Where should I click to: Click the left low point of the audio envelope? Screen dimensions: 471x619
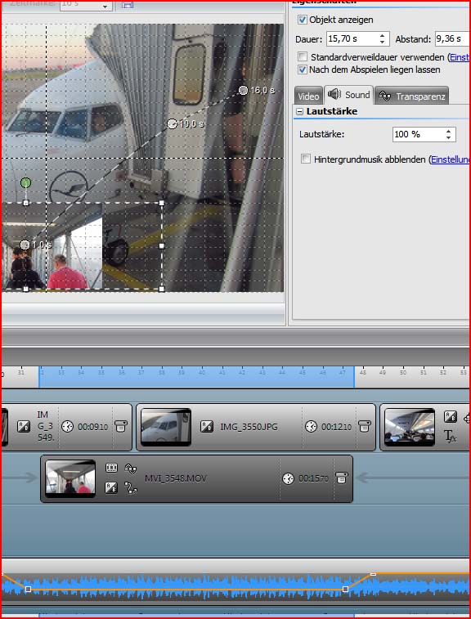[28, 589]
